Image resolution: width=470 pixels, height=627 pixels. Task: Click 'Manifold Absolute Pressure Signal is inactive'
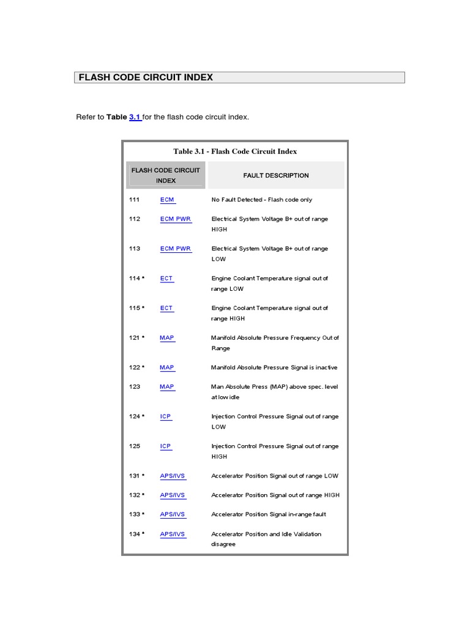click(x=274, y=367)
